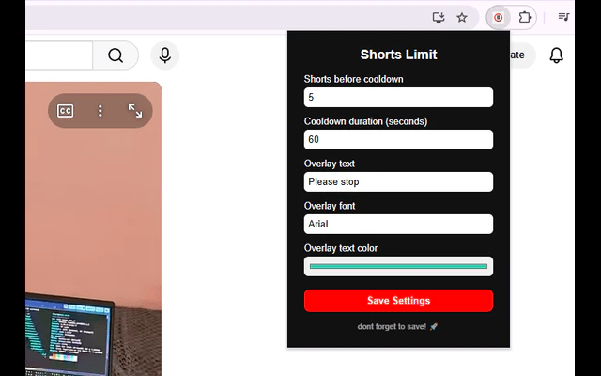Open YouTube notifications bell
This screenshot has height=376, width=601.
click(556, 55)
